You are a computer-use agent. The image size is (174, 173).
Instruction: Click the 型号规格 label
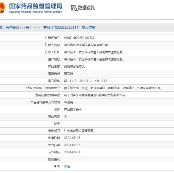point(54,81)
